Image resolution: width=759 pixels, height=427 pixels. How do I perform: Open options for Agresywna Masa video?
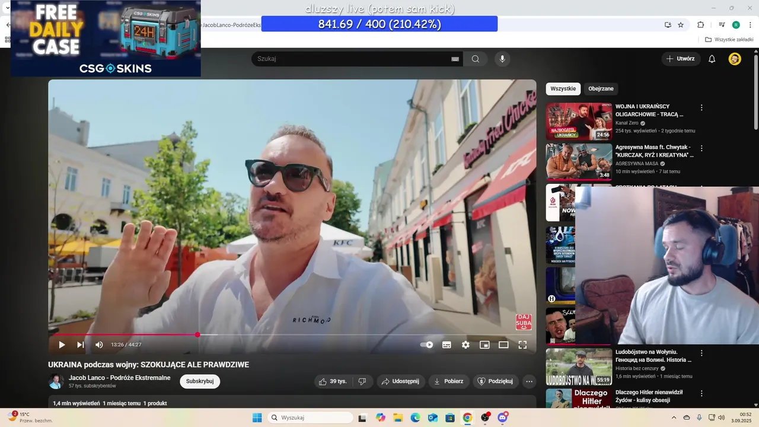[701, 148]
